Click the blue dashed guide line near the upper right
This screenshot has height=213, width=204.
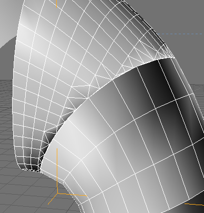click(180, 34)
